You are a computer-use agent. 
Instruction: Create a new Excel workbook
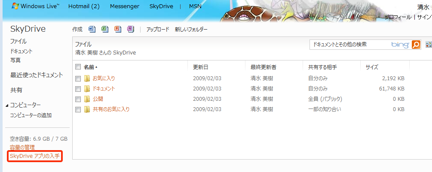point(105,29)
